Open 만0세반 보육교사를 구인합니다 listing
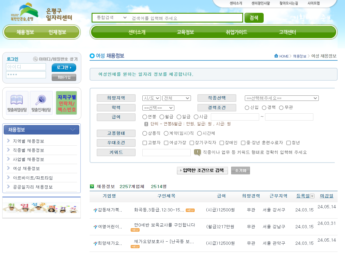 pyautogui.click(x=165, y=225)
